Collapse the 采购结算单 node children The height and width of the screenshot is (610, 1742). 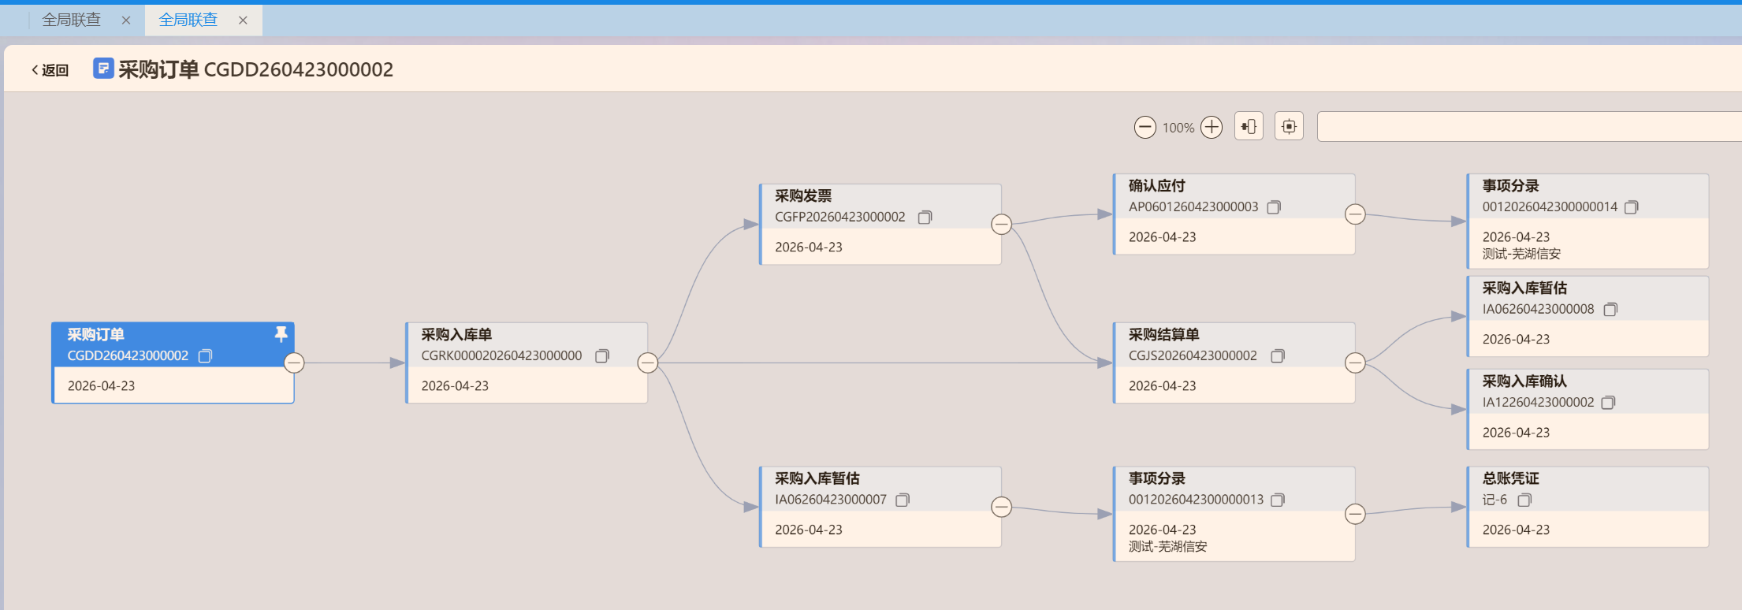click(1355, 363)
